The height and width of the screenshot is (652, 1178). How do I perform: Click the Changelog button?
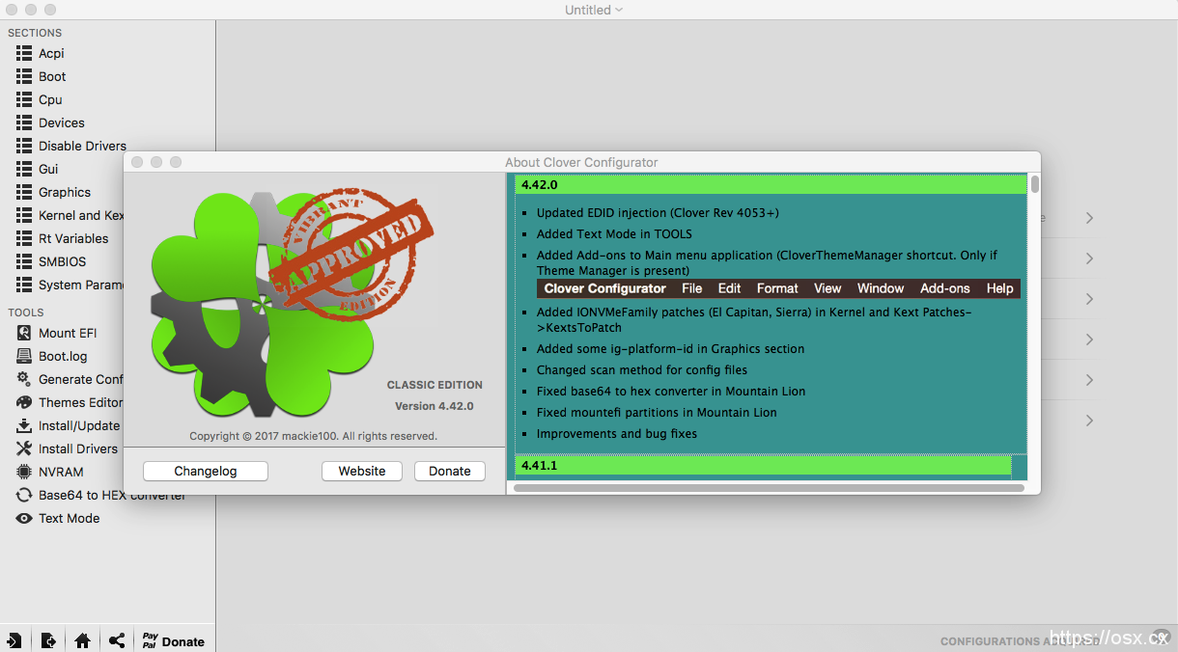(206, 471)
